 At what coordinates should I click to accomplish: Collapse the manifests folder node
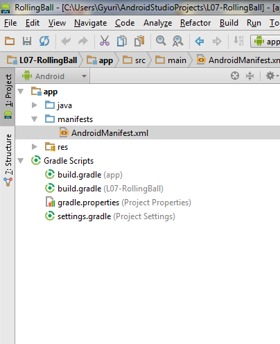coord(35,119)
